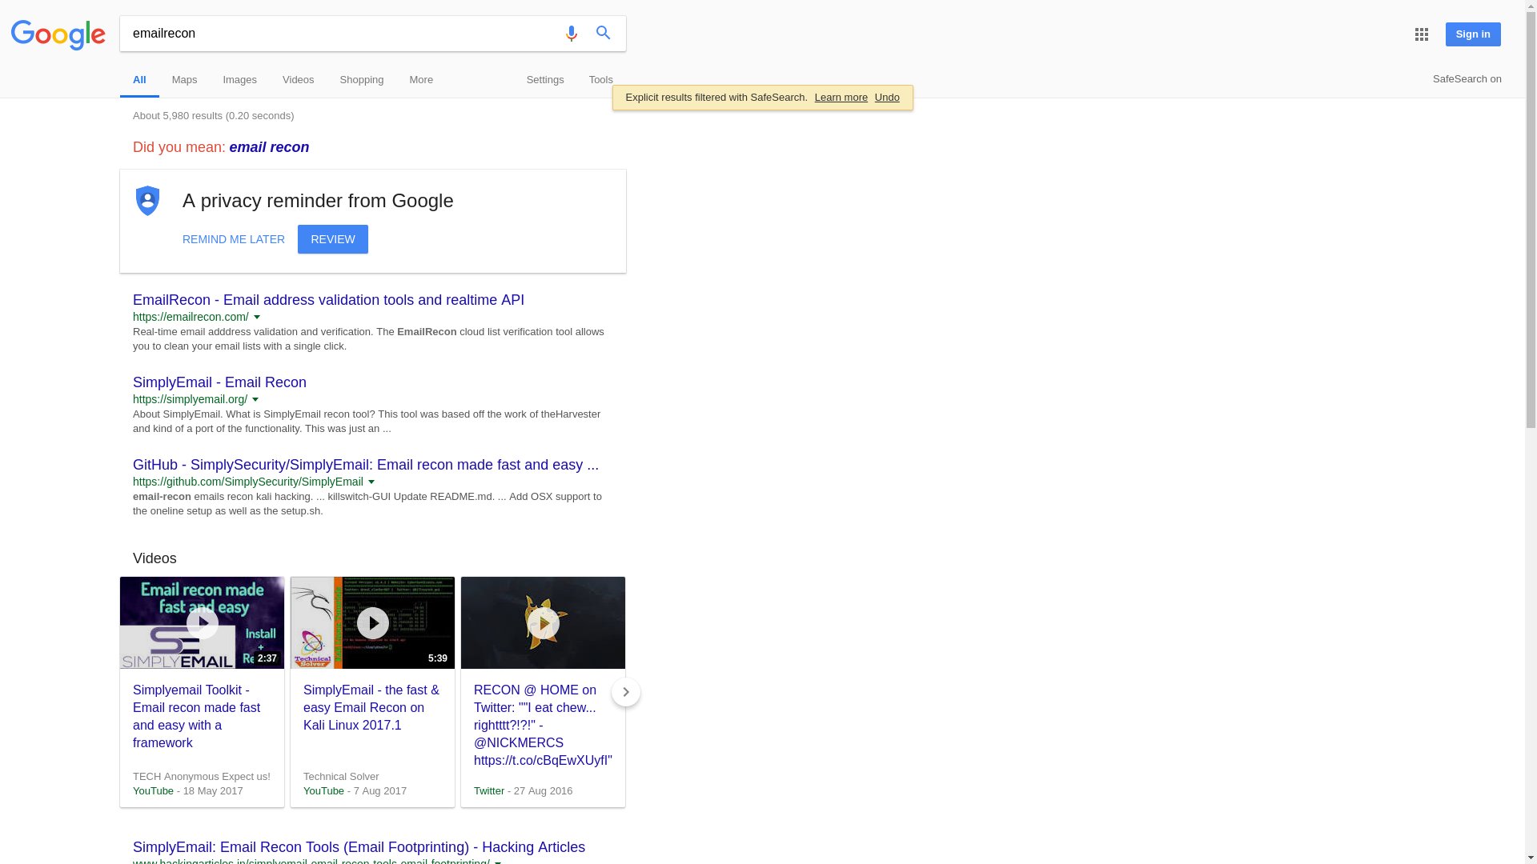Select the All results tab
Screen dimensions: 1537x864
[x=139, y=80]
